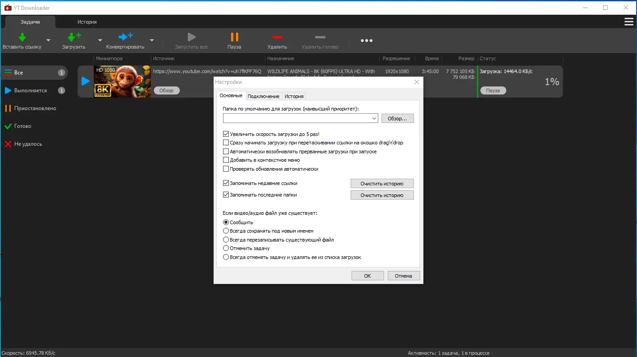The height and width of the screenshot is (357, 637).
Task: Switch to the Задачи tab
Action: (x=30, y=22)
